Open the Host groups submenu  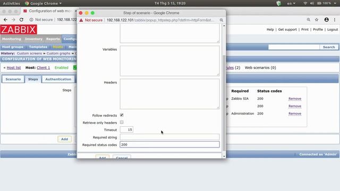13,47
